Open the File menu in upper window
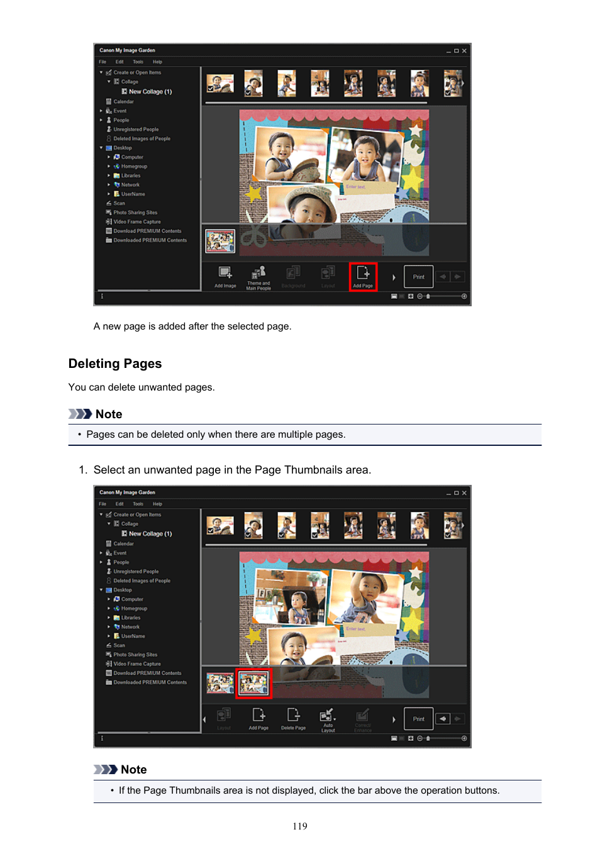Viewport: 600px width, 849px height. 103,62
